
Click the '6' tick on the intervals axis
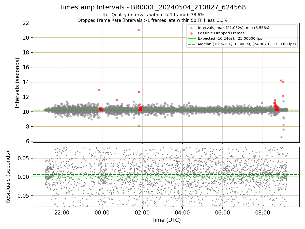pos(27,141)
